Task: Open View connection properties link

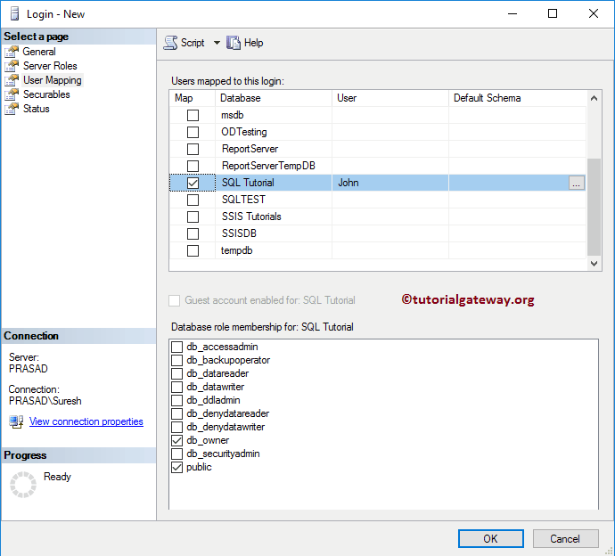Action: click(86, 421)
